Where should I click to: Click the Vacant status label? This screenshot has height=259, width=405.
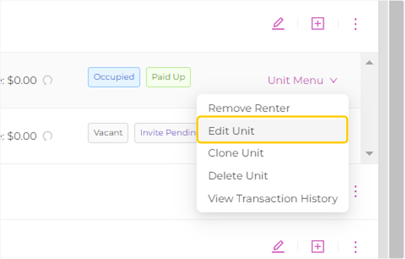point(108,133)
